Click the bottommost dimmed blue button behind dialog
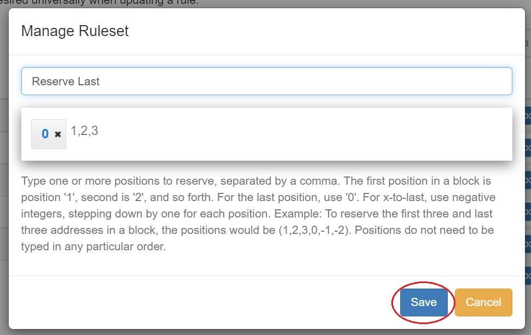Screen dimensions: 531x335 pyautogui.click(x=527, y=274)
